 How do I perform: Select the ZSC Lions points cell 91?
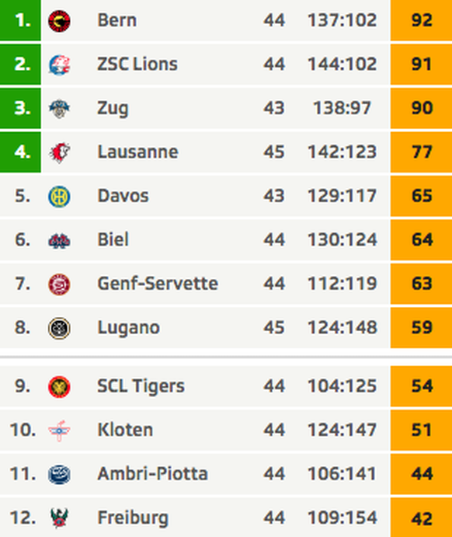(421, 64)
